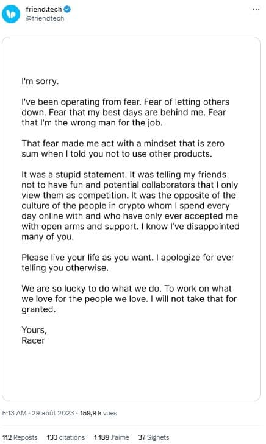Open the apology letter image
The height and width of the screenshot is (444, 266).
click(x=131, y=219)
